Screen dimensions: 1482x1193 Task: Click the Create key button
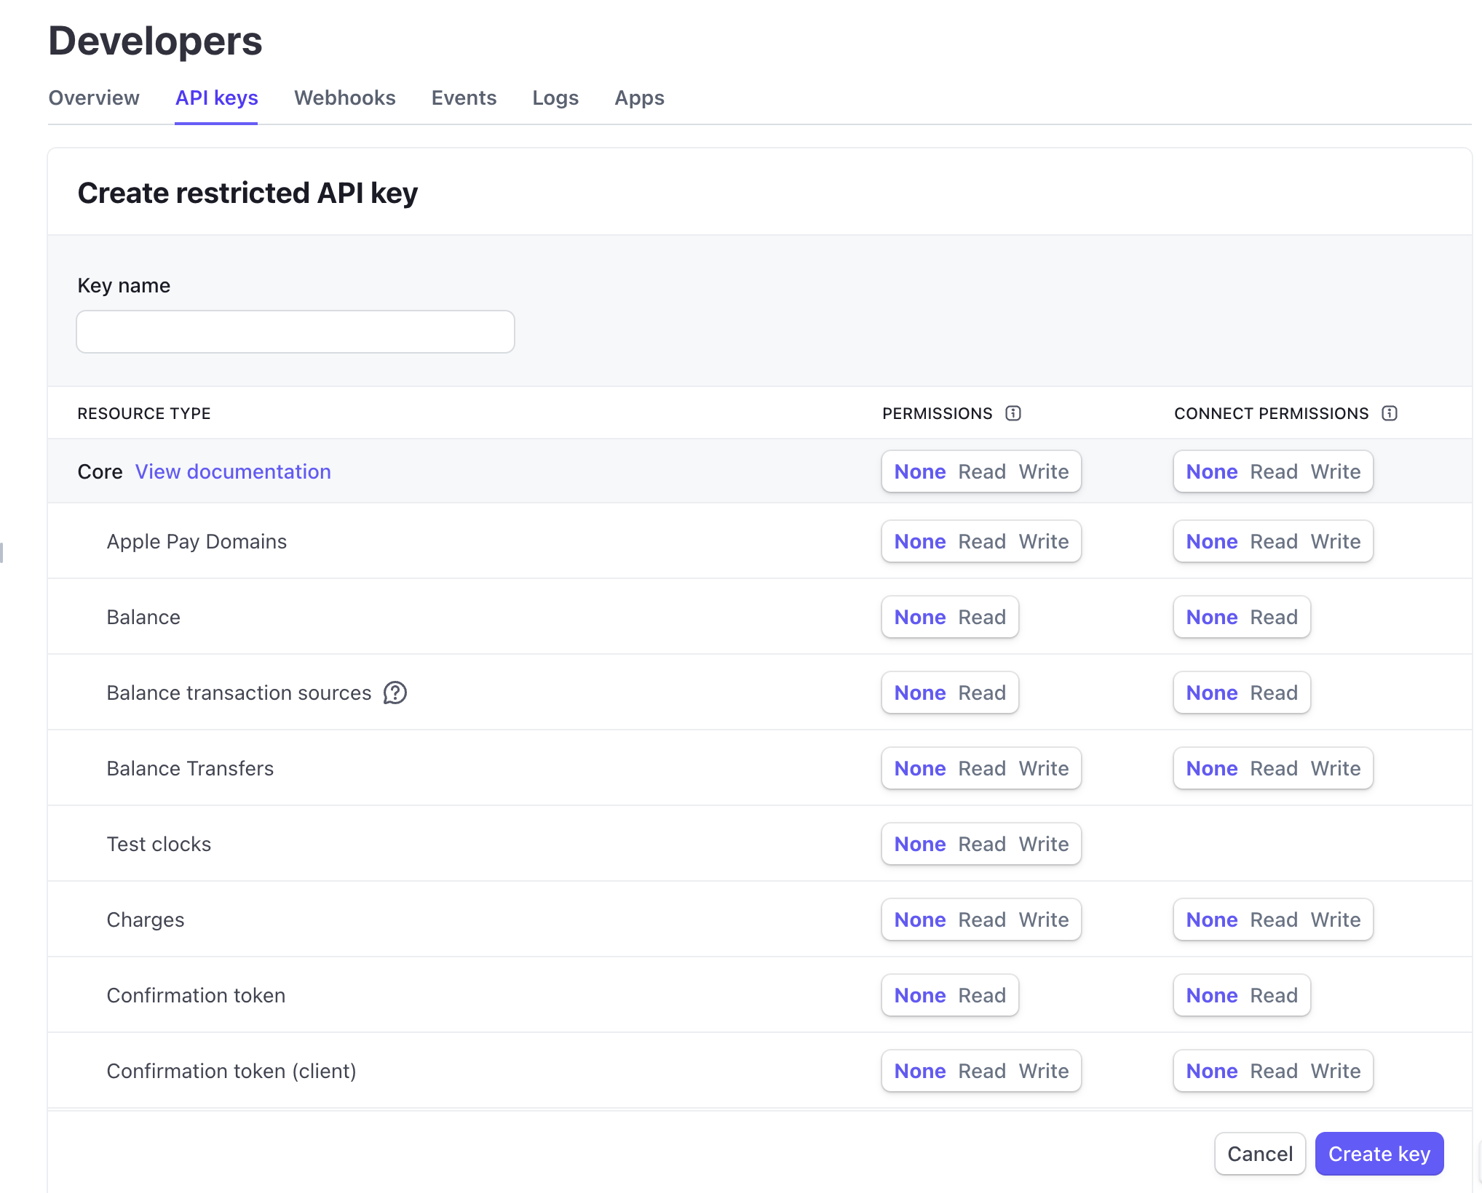tap(1379, 1154)
